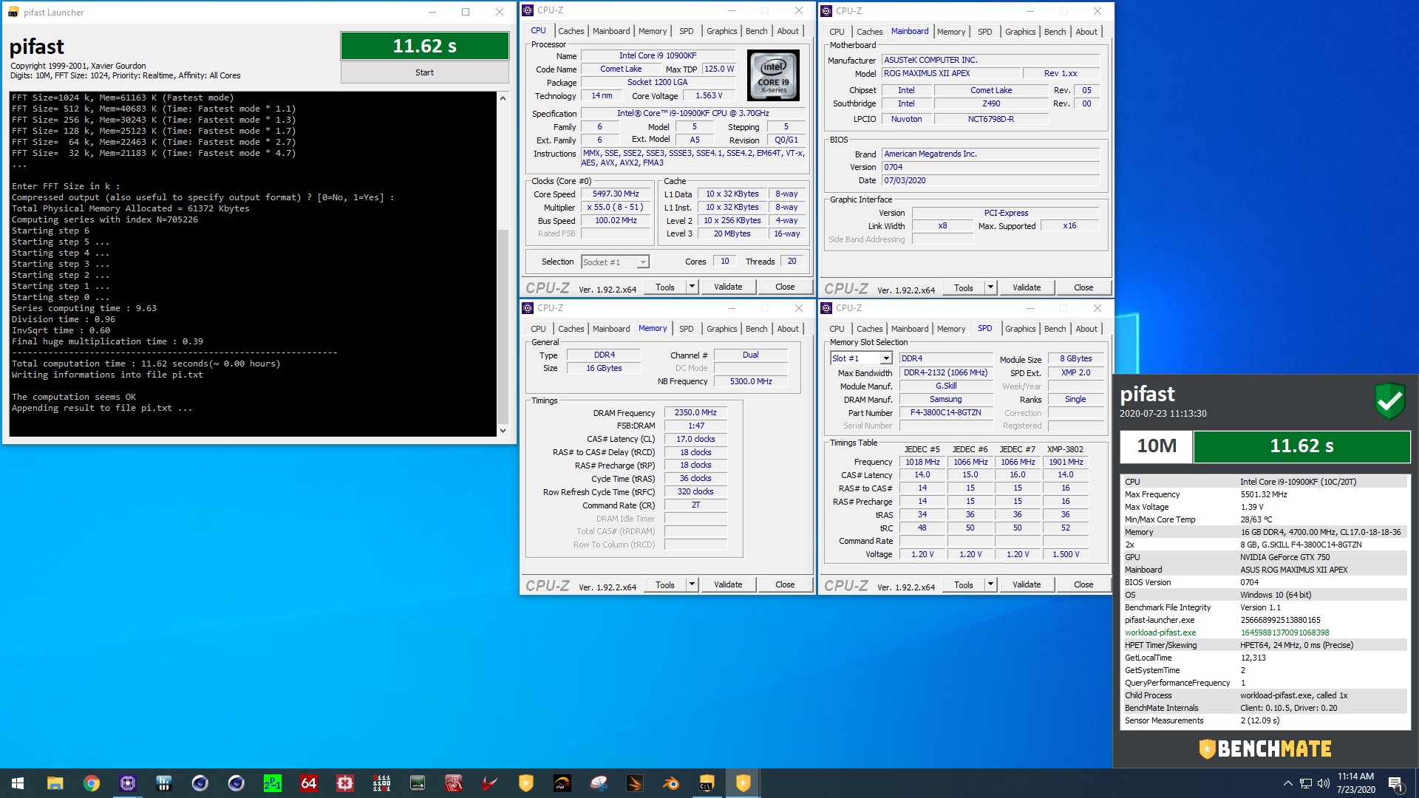Viewport: 1419px width, 798px height.
Task: Open AIDA64 red 64 taskbar icon
Action: point(308,783)
